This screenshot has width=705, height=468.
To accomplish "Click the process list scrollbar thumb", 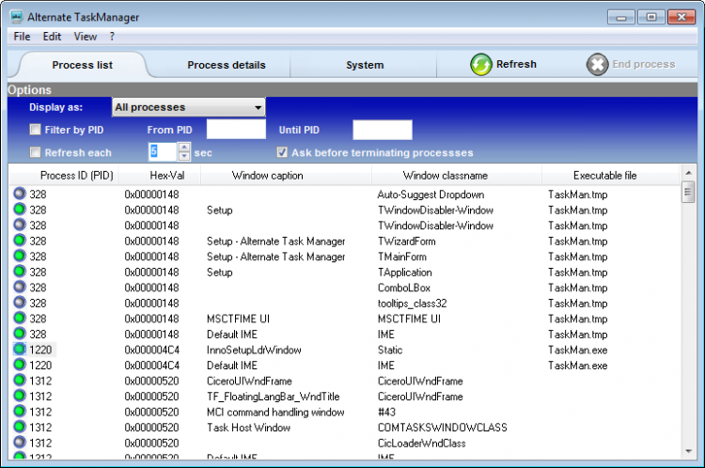I will [x=688, y=193].
